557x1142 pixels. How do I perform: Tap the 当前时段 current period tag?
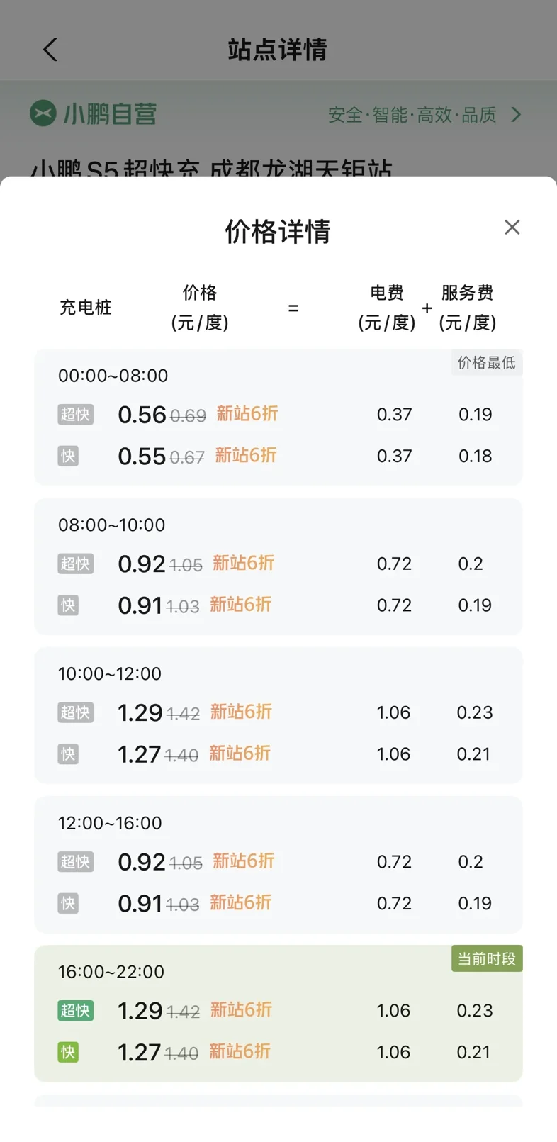click(x=486, y=959)
